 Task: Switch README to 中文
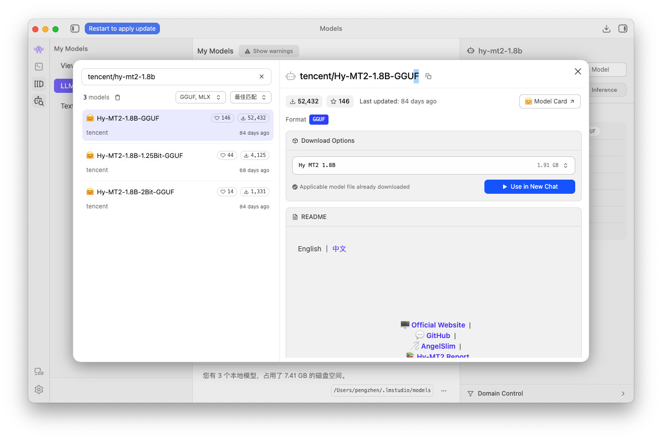[x=340, y=249]
